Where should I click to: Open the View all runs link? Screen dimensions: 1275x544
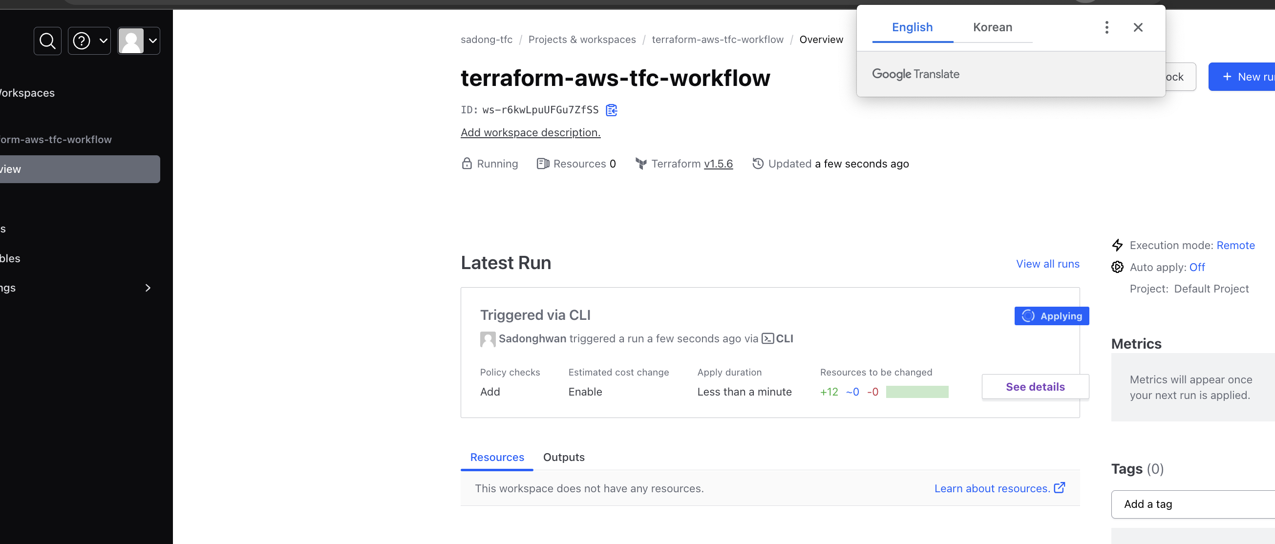point(1047,264)
